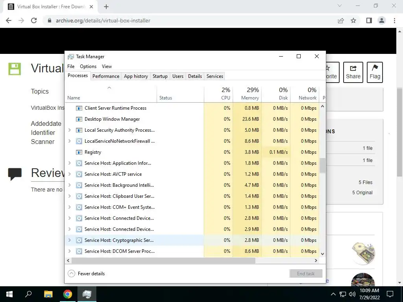Open the notification center icon
Image resolution: width=403 pixels, height=302 pixels.
[x=390, y=294]
